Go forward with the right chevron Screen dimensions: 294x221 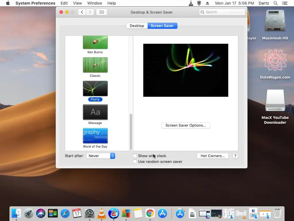click(90, 12)
